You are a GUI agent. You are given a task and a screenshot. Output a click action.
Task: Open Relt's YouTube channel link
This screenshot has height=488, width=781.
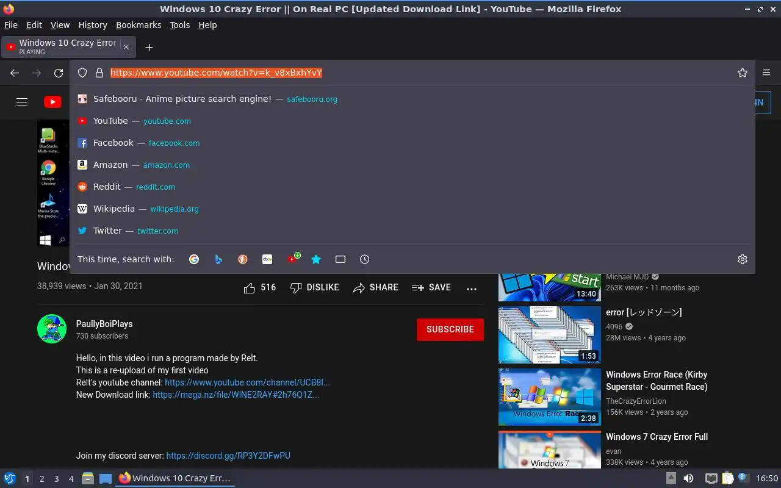click(x=247, y=382)
